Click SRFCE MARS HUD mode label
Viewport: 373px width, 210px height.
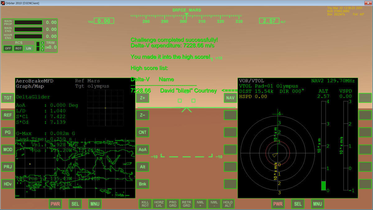(x=186, y=10)
